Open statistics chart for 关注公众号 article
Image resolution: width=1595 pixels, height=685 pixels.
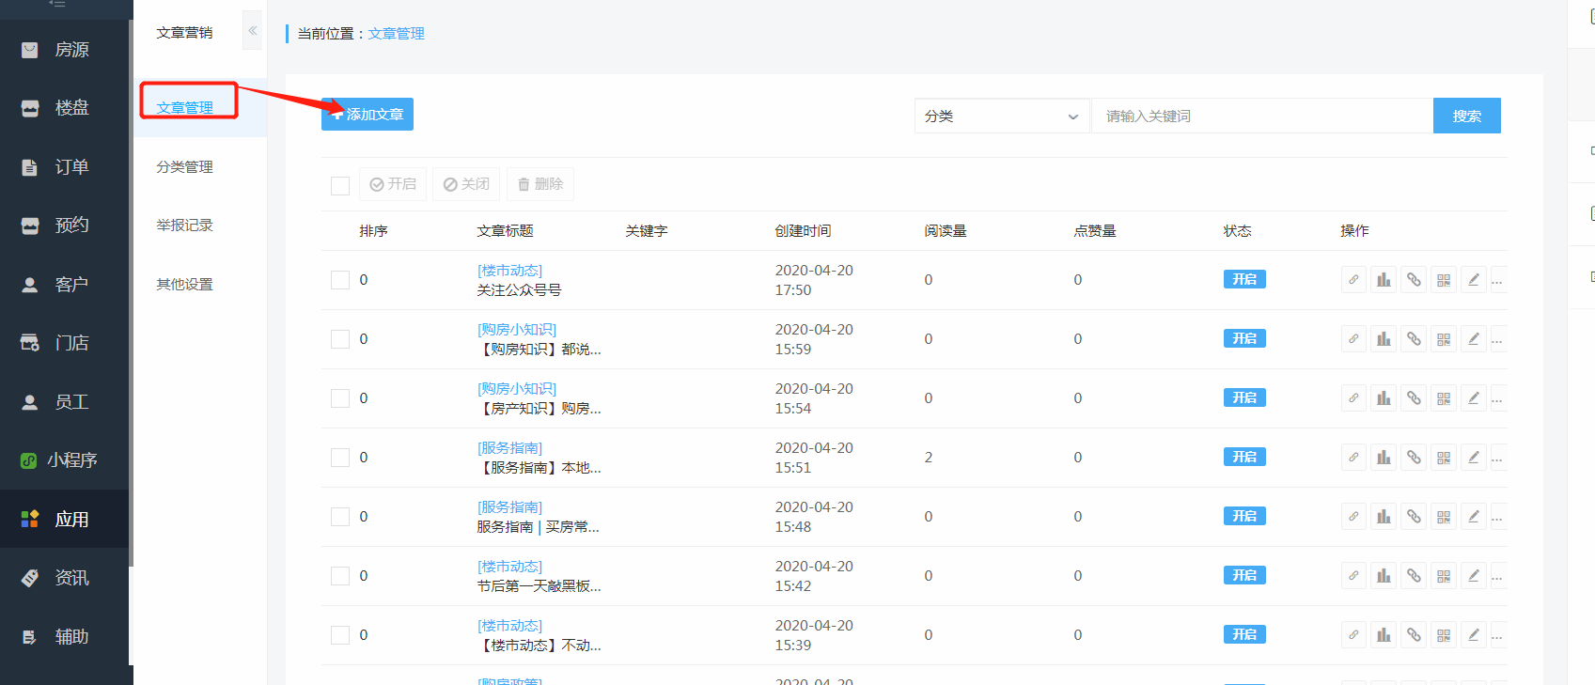pyautogui.click(x=1384, y=280)
